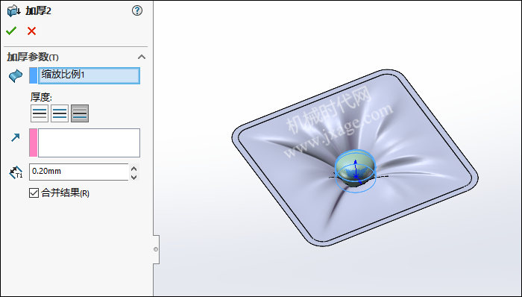
Task: Select 缩放比例1 in the surface selection box
Action: (89, 75)
